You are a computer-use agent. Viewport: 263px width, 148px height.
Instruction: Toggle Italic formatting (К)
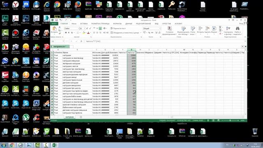point(69,33)
